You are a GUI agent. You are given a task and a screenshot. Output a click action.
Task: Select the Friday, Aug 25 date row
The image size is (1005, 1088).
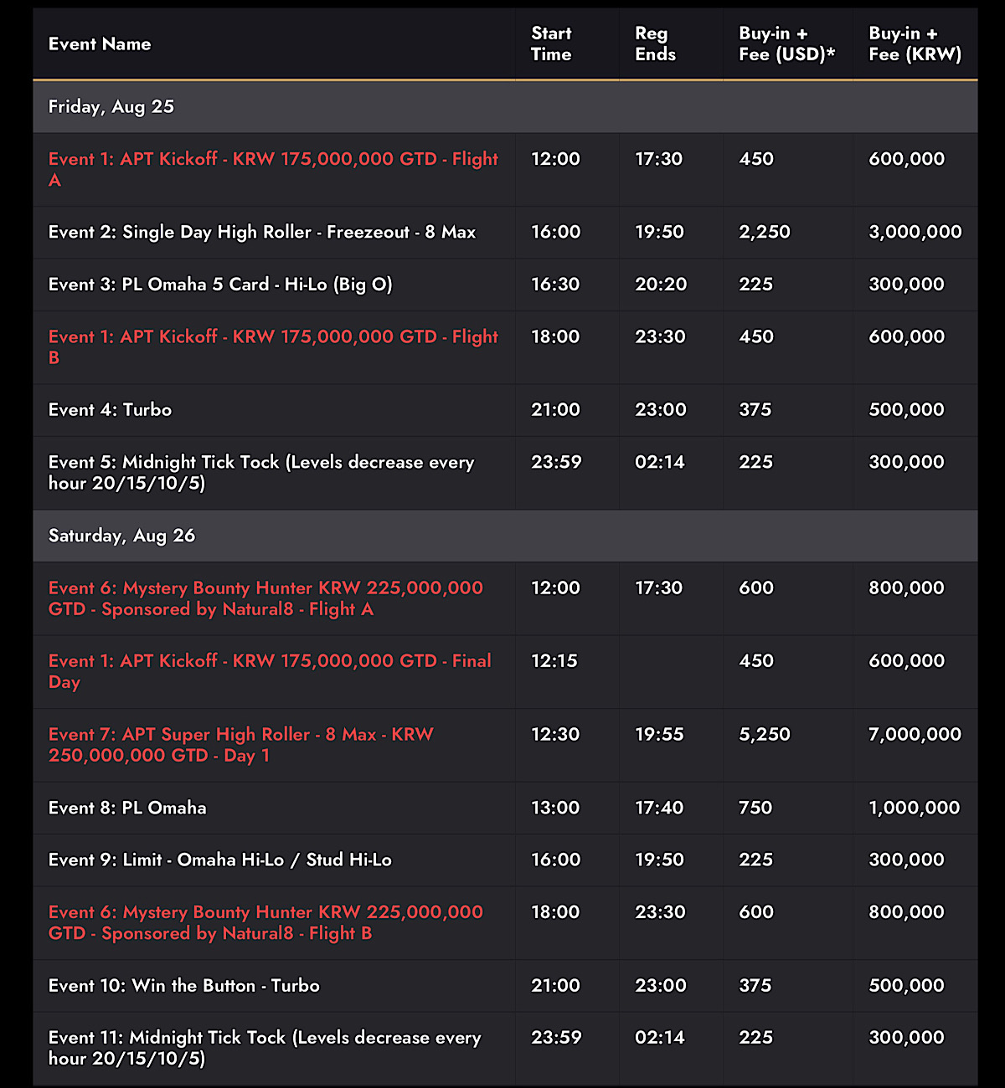coord(505,107)
